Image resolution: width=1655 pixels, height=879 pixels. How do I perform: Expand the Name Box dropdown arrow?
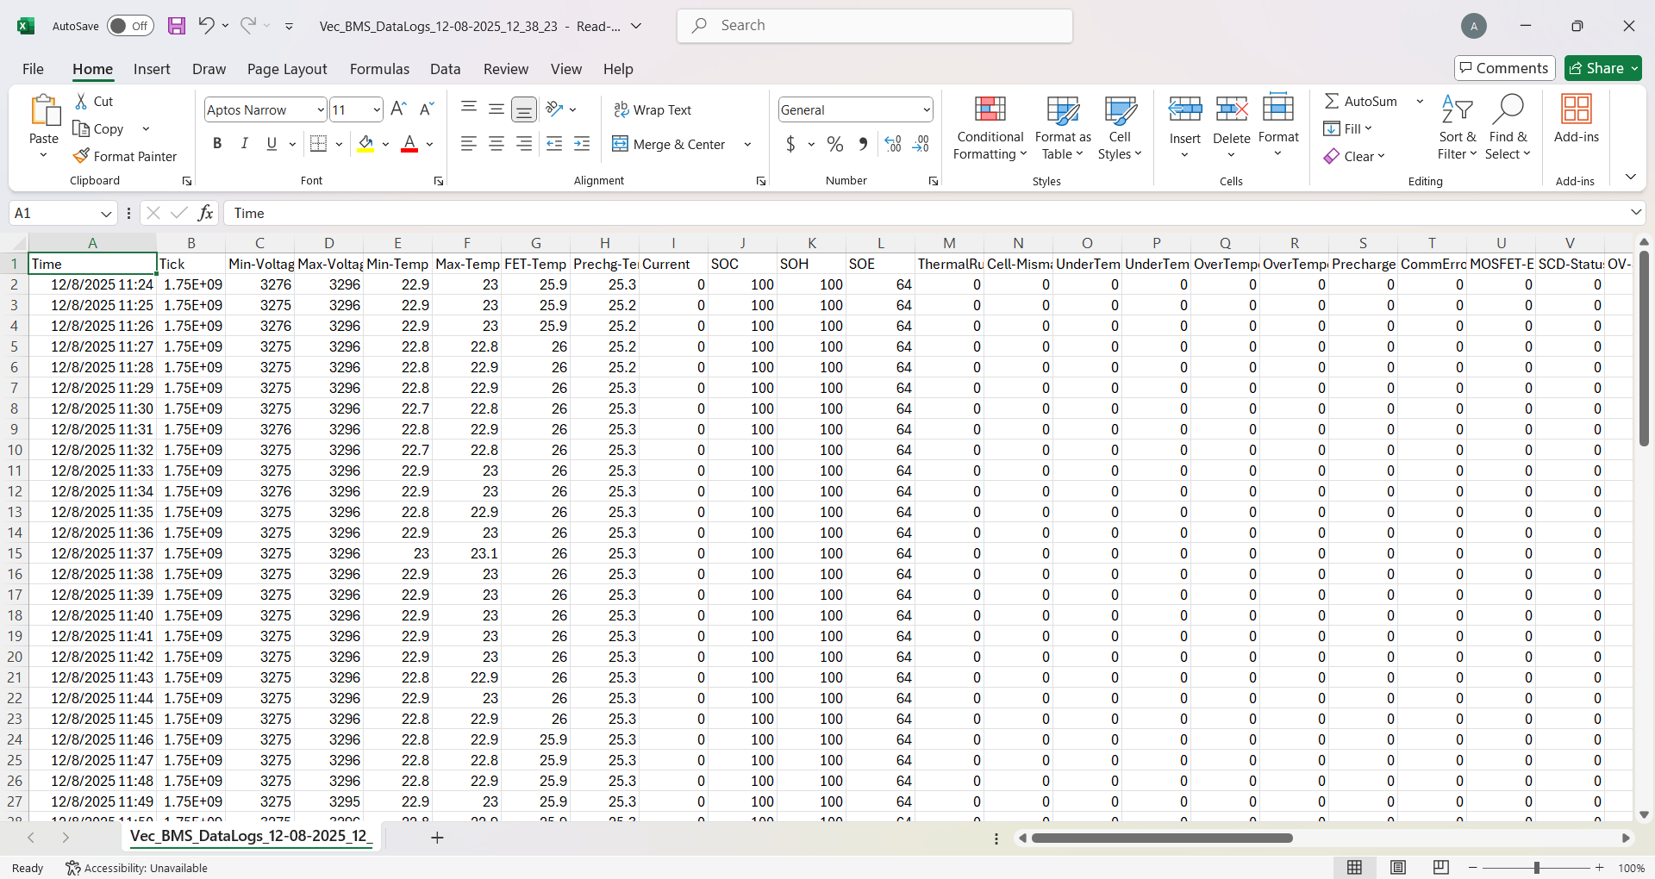point(106,214)
